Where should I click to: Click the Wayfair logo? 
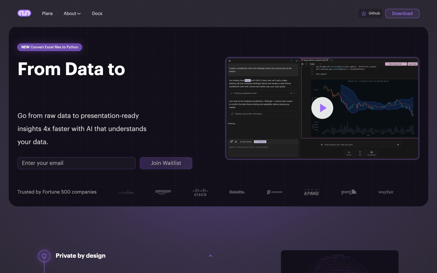(x=386, y=192)
